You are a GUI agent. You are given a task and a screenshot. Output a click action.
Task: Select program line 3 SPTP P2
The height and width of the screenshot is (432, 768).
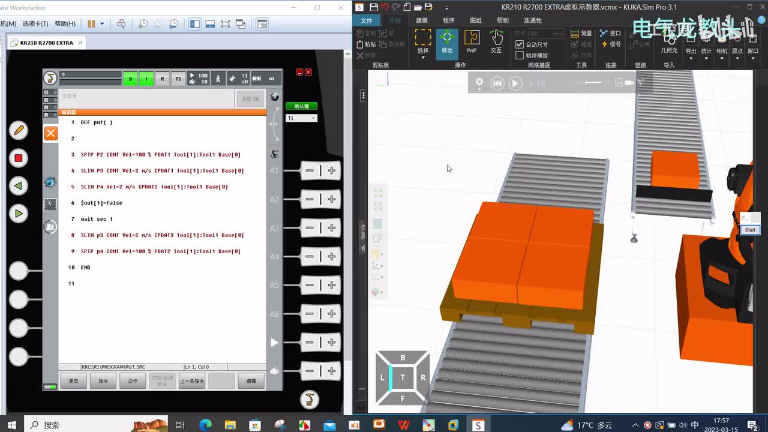point(162,155)
